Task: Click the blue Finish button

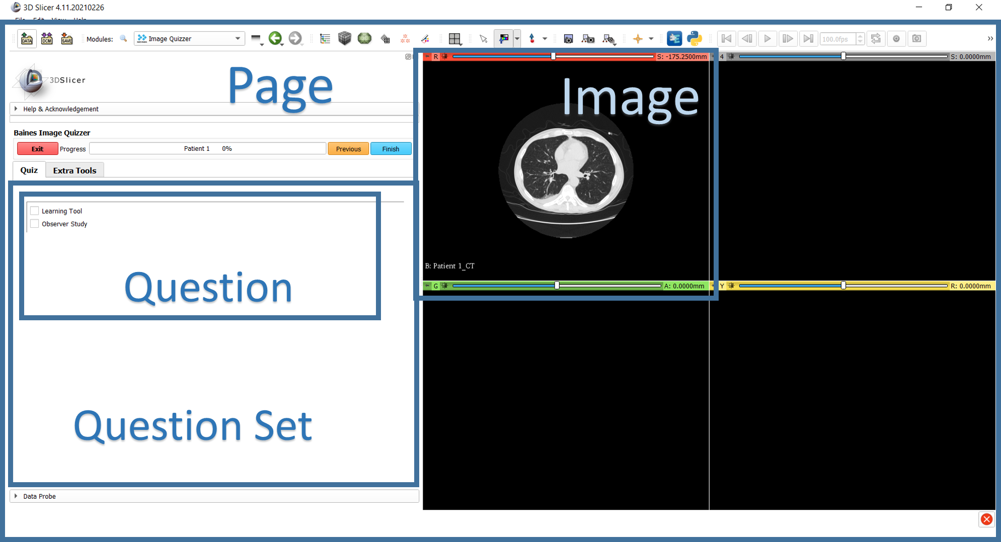Action: pos(391,149)
